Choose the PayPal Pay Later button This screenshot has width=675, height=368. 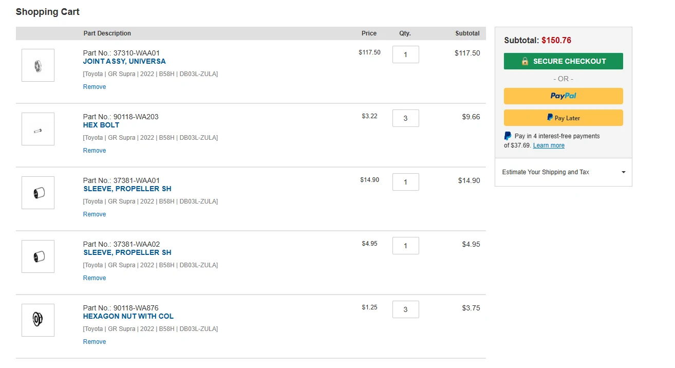pyautogui.click(x=563, y=118)
